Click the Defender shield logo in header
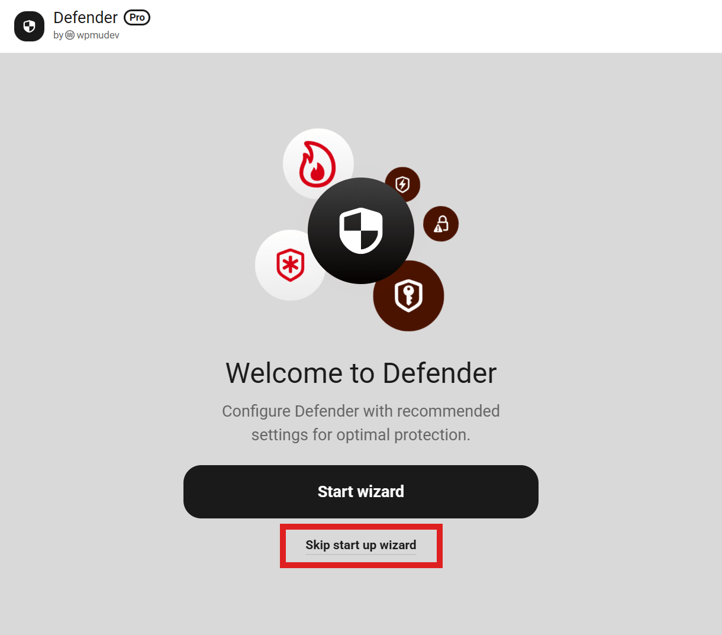 pos(29,26)
